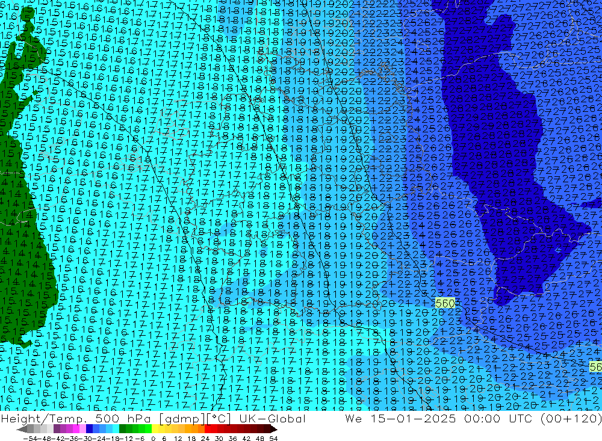Screen dimensions: 602x441
Task: Click the '0' legend value
Action: pyautogui.click(x=153, y=439)
